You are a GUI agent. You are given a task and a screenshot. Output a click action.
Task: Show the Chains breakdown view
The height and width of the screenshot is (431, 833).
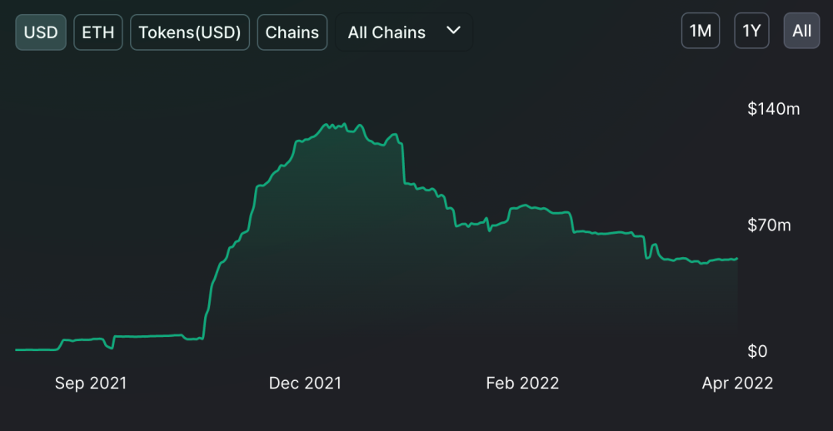pyautogui.click(x=292, y=32)
